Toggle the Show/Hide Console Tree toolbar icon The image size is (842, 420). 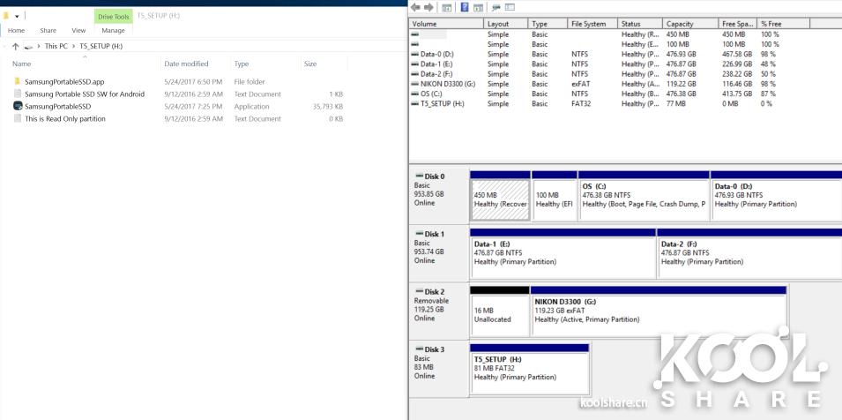447,8
